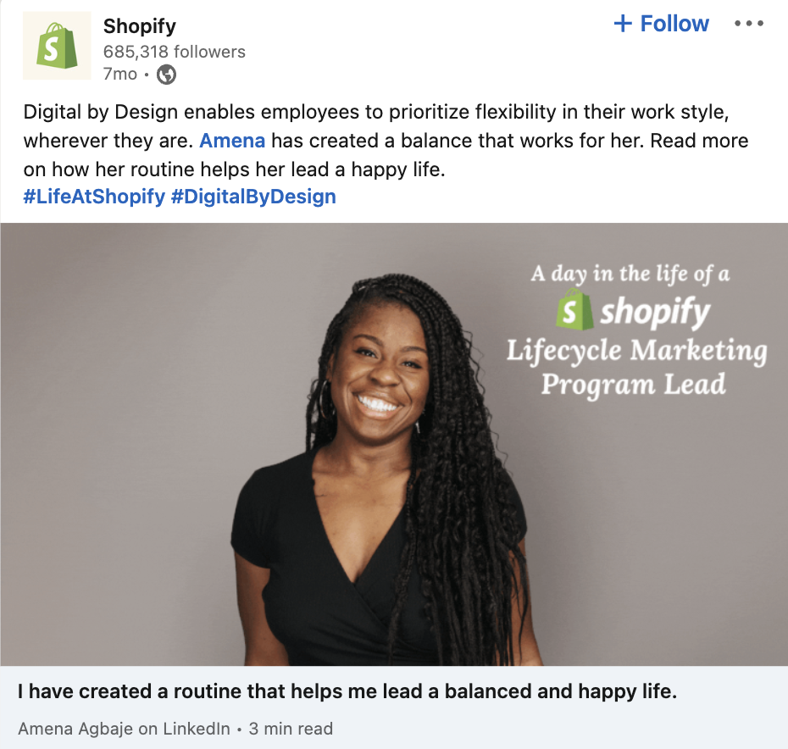
Task: Open the three-dot post options menu
Action: click(749, 23)
